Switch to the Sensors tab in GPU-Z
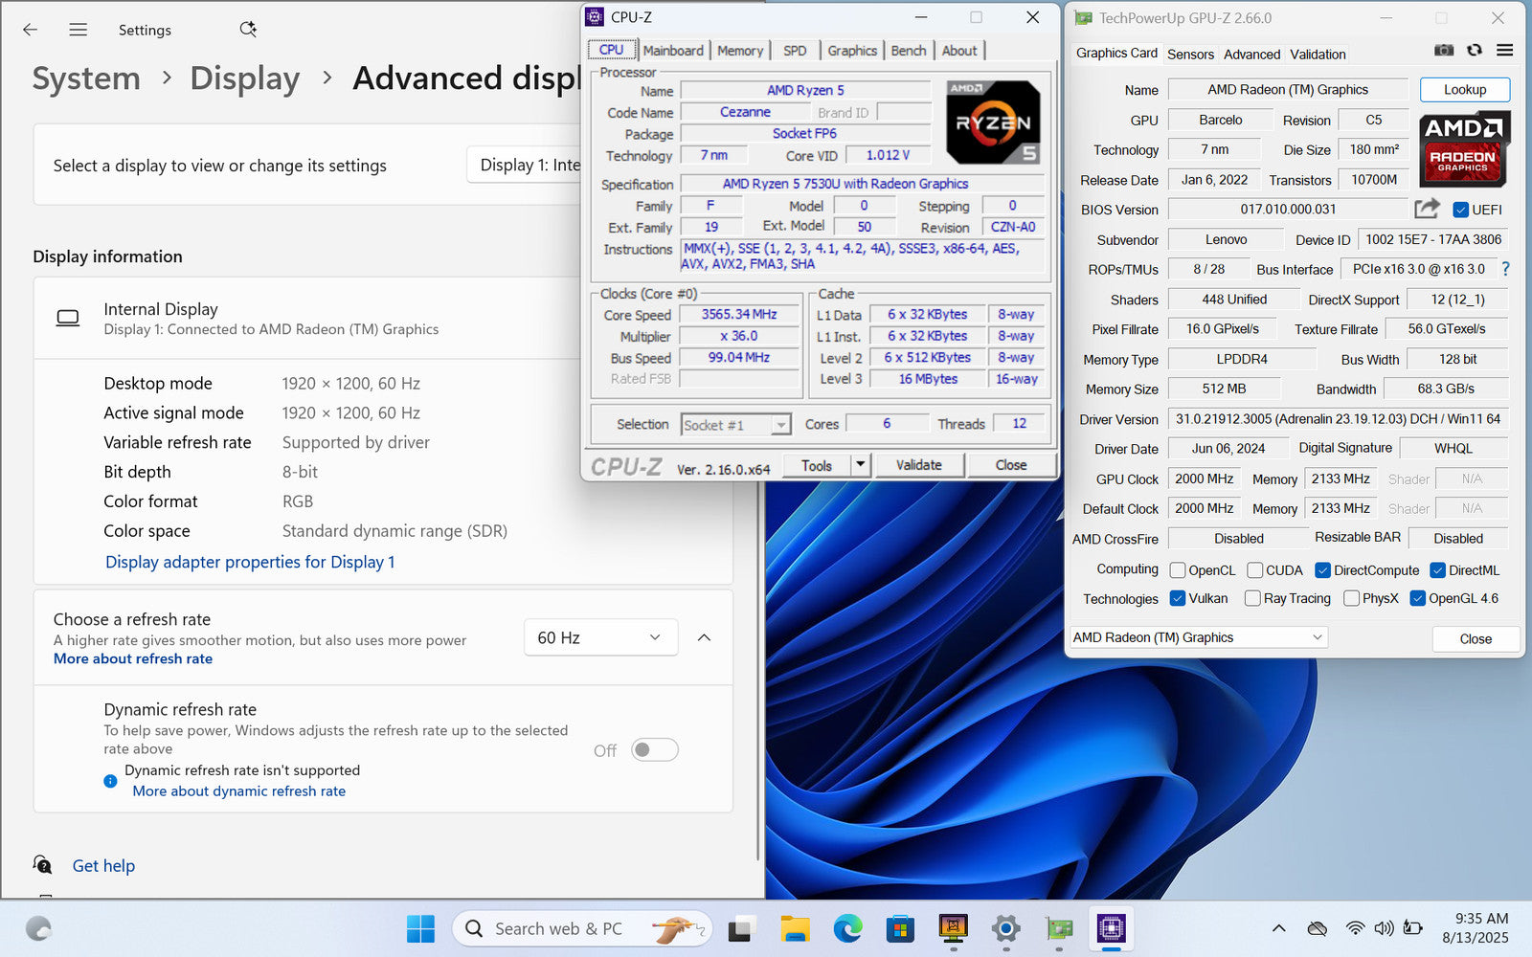 [1190, 55]
